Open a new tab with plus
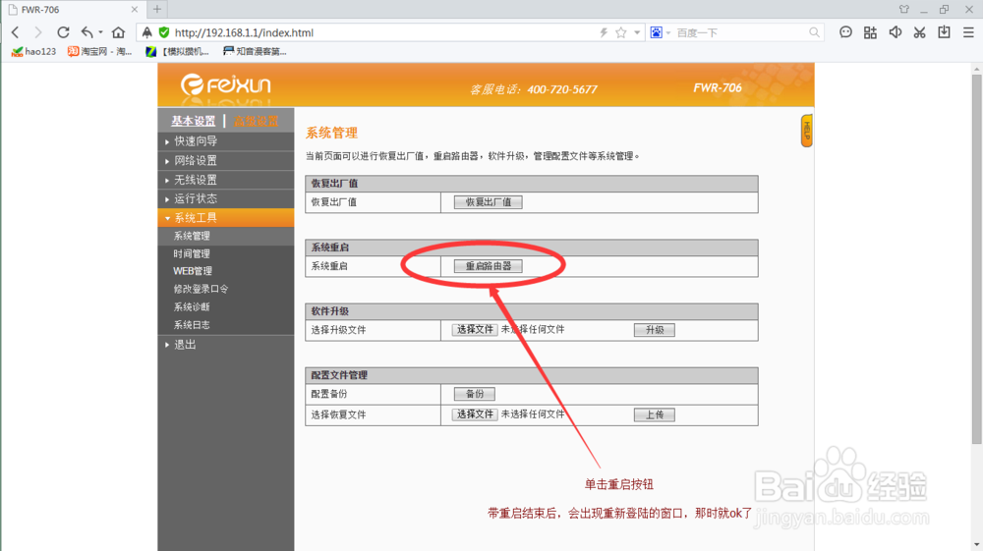 [157, 10]
